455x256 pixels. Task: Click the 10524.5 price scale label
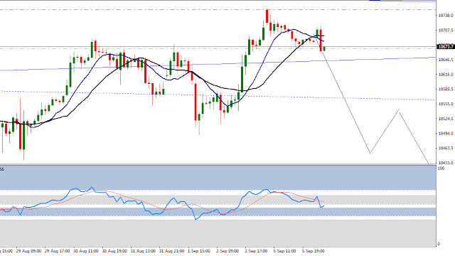446,119
